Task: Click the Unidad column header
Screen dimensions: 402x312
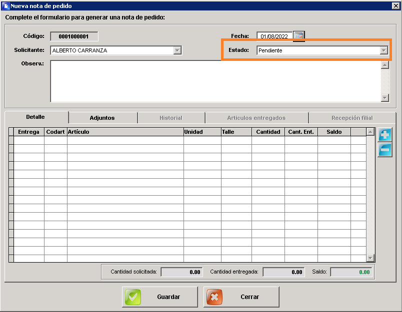Action: pos(202,132)
